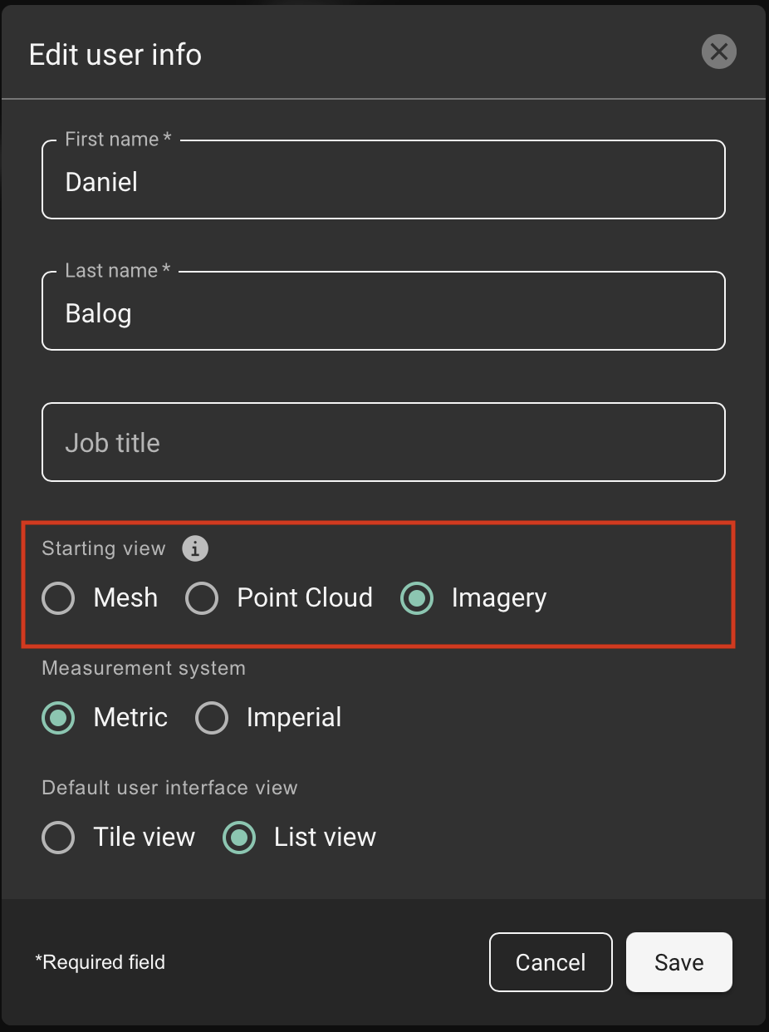The image size is (769, 1032).
Task: Choose the Point Cloud starting view
Action: tap(202, 598)
